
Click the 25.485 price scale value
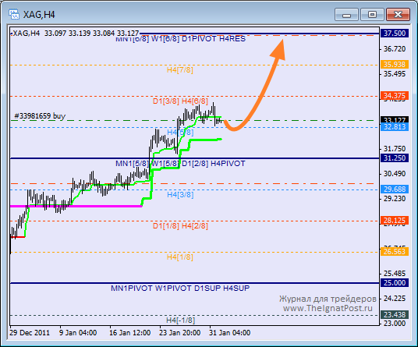[395, 274]
